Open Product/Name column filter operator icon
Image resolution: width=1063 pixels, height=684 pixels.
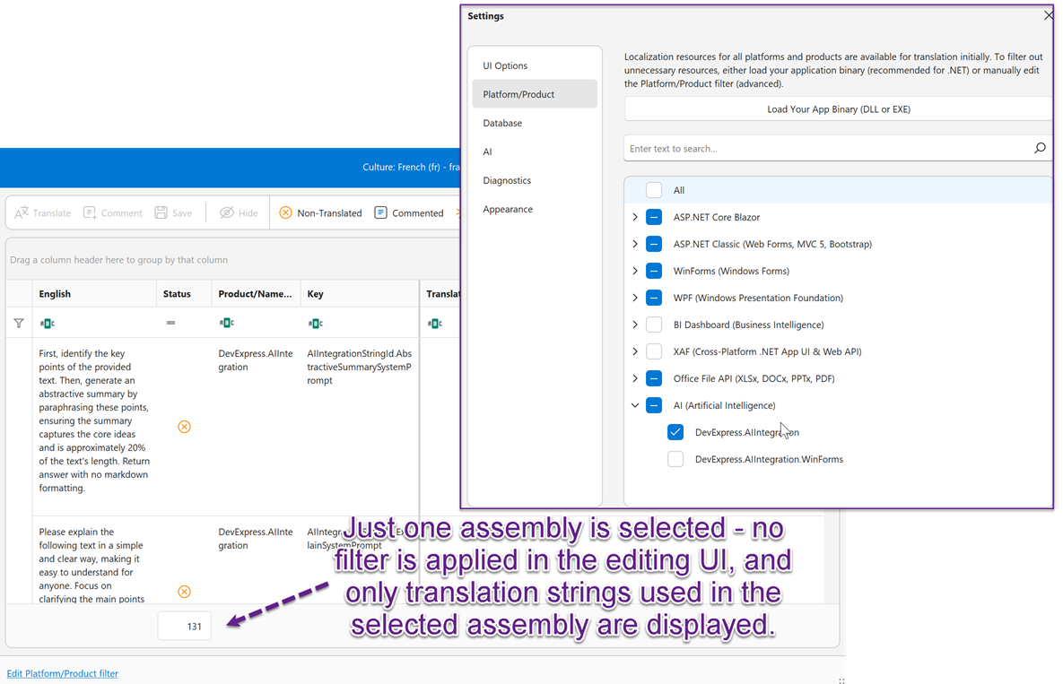point(226,323)
